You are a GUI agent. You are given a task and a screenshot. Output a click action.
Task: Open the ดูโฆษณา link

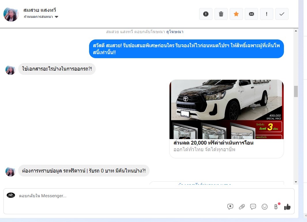click(175, 32)
